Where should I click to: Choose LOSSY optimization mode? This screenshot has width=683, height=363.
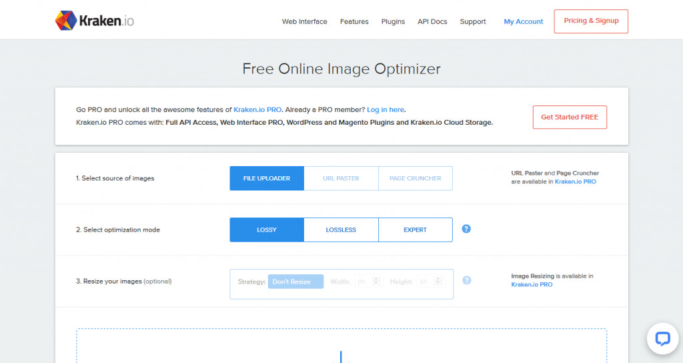(267, 230)
